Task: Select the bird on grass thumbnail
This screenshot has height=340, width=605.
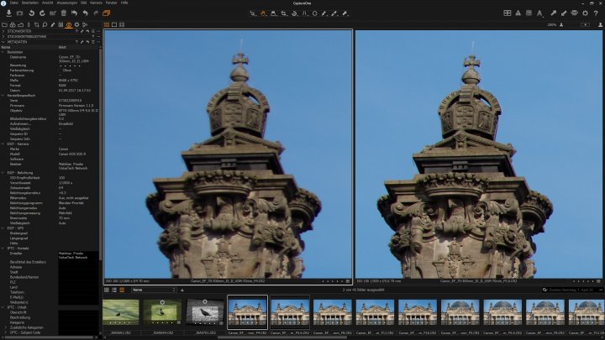Action: coord(120,311)
